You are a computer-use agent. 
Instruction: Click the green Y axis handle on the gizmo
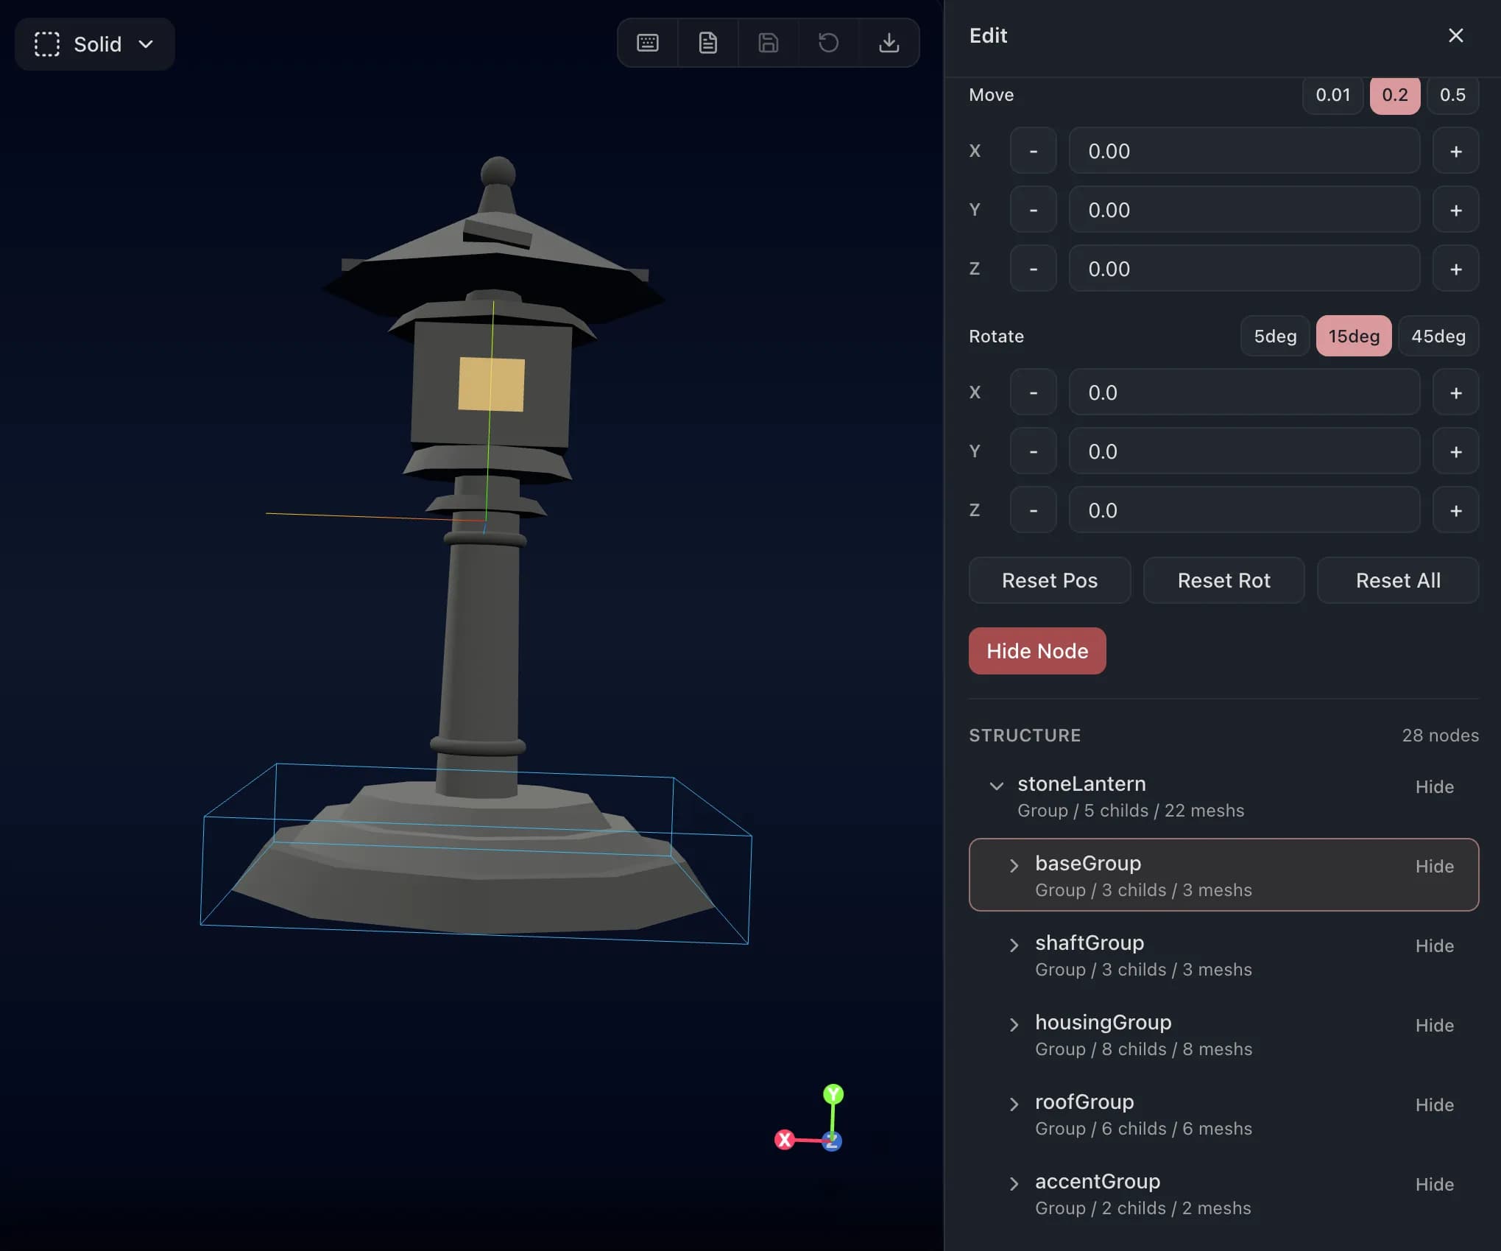pyautogui.click(x=833, y=1095)
